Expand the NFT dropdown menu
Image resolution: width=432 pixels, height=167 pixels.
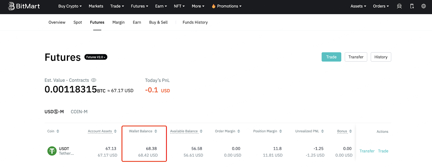179,6
